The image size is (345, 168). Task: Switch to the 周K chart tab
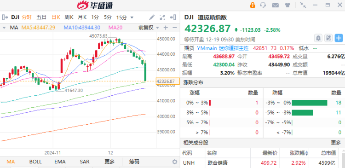tap(69, 17)
